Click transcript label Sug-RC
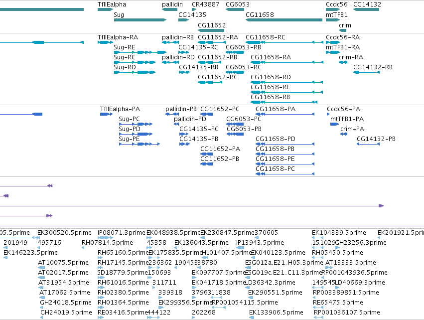424x320 pixels. pos(125,57)
